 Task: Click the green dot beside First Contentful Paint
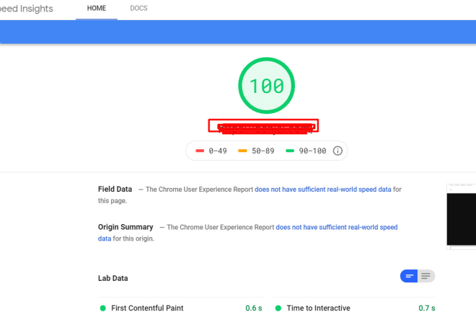pyautogui.click(x=103, y=308)
